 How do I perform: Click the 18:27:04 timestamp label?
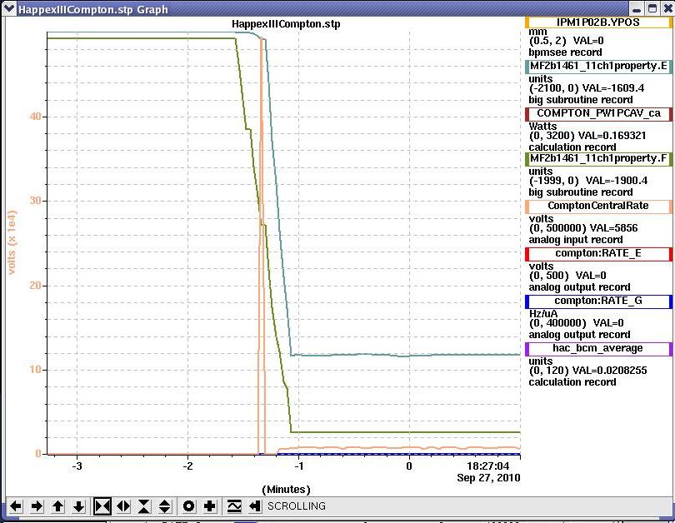click(x=487, y=466)
